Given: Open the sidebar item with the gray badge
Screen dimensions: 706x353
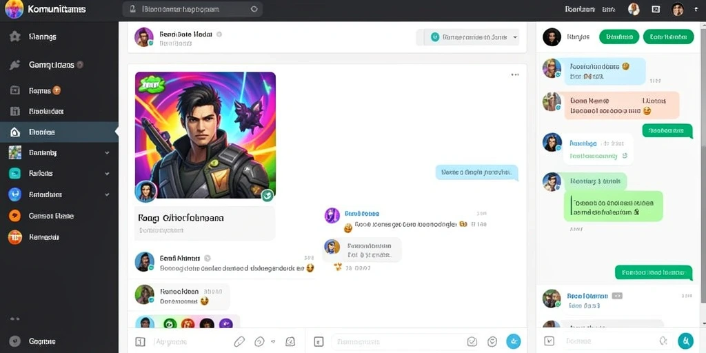Looking at the screenshot, I should 57,65.
